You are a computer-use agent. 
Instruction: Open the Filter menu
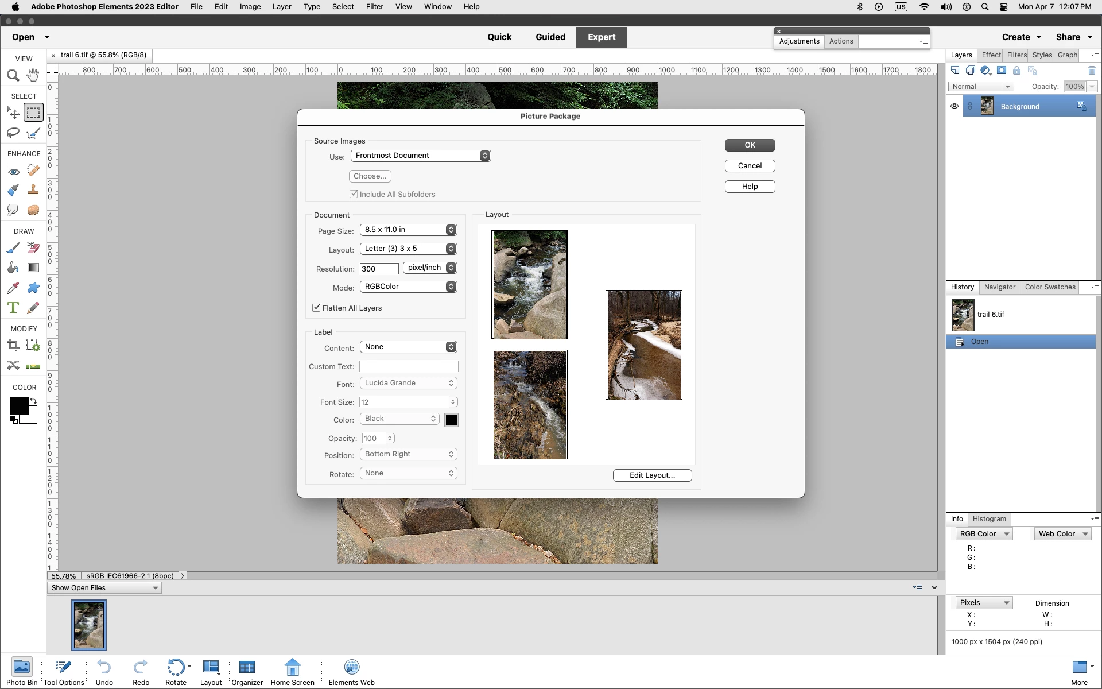[374, 7]
